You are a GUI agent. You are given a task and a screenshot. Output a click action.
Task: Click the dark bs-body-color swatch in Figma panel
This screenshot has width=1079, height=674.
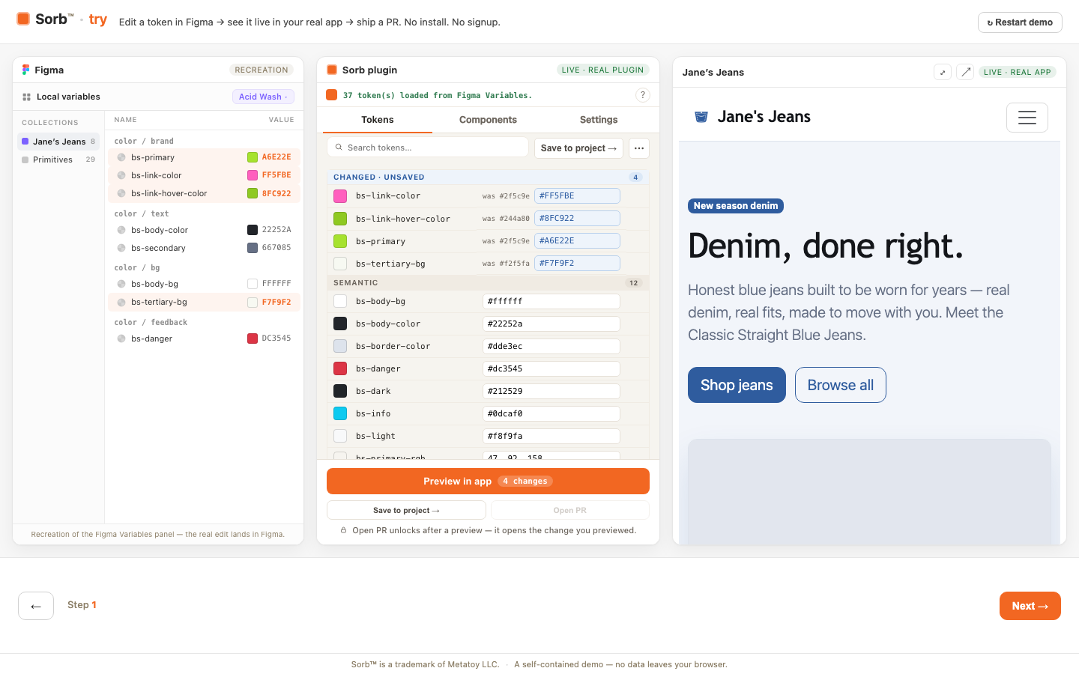(x=253, y=230)
